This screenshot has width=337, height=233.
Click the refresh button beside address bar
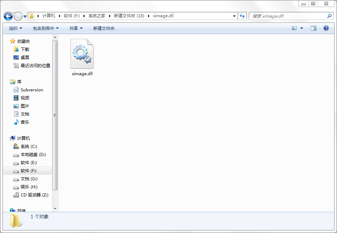tap(242, 16)
